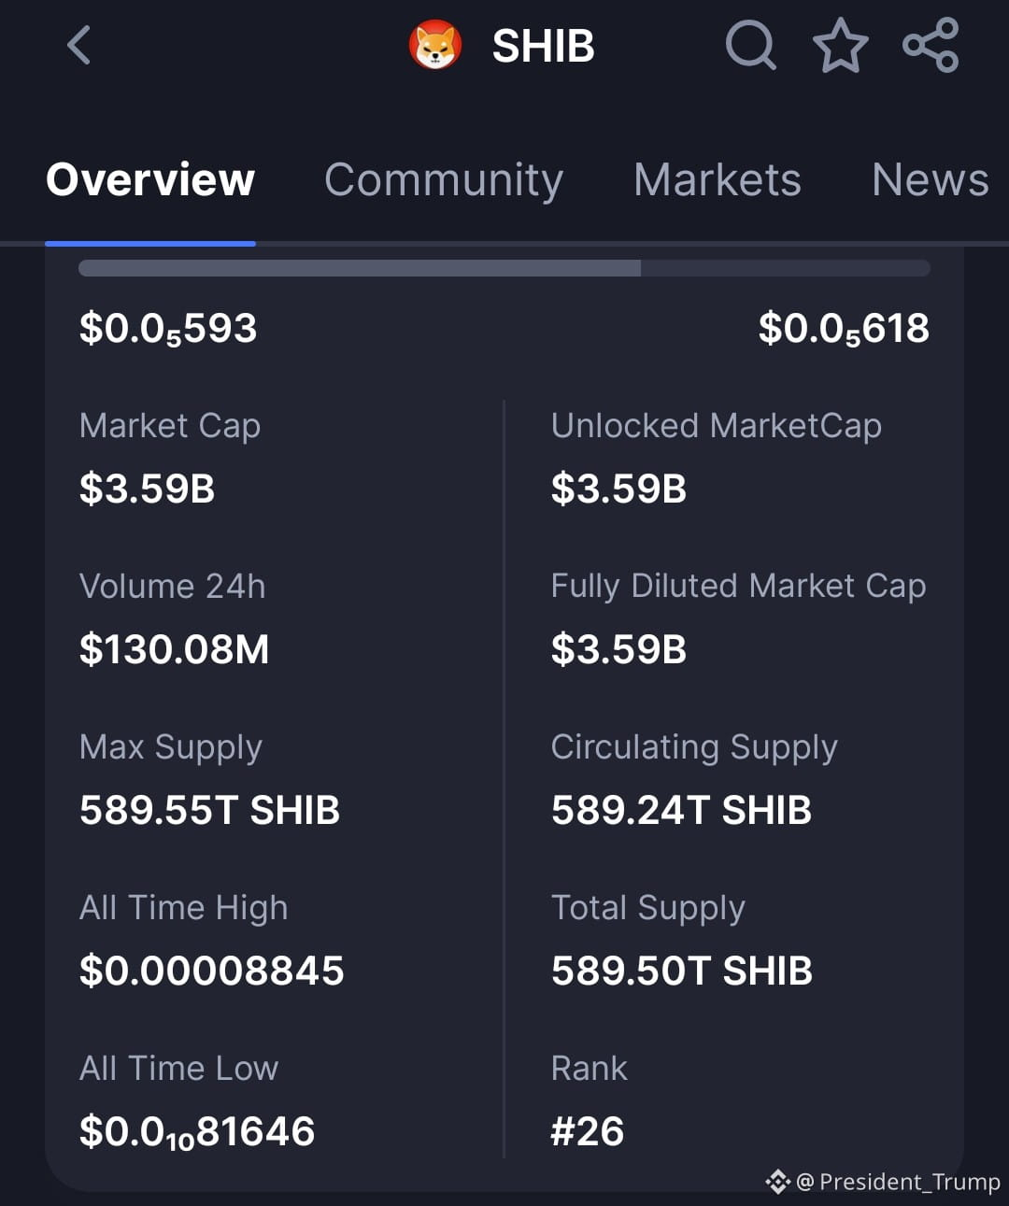Open search with magnifier icon
Image resolution: width=1009 pixels, height=1206 pixels.
750,45
